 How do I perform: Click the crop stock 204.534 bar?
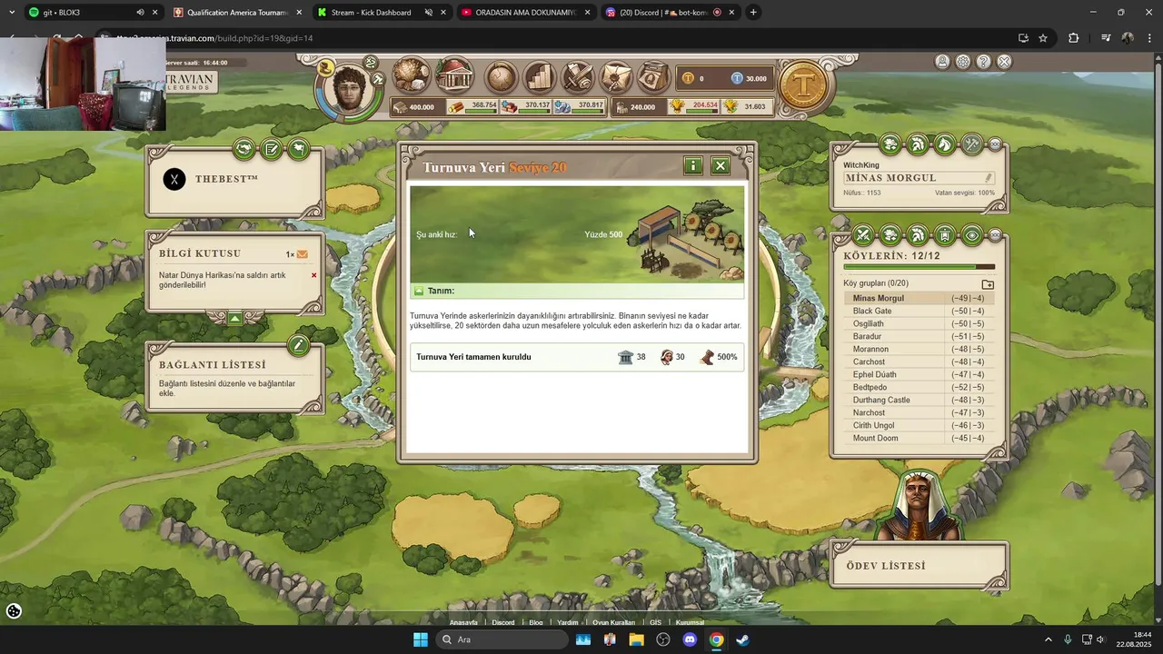(694, 105)
